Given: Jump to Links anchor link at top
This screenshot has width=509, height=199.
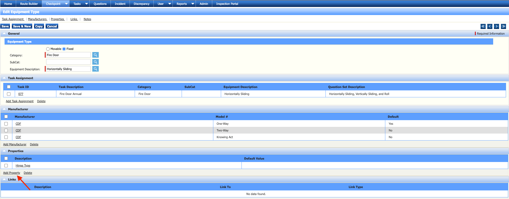Looking at the screenshot, I should click(x=74, y=19).
